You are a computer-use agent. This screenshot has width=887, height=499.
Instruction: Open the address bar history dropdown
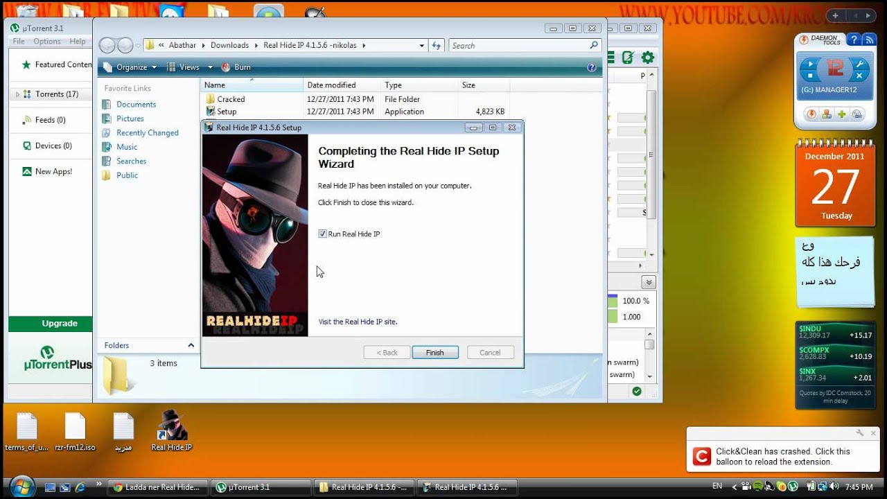(x=421, y=46)
